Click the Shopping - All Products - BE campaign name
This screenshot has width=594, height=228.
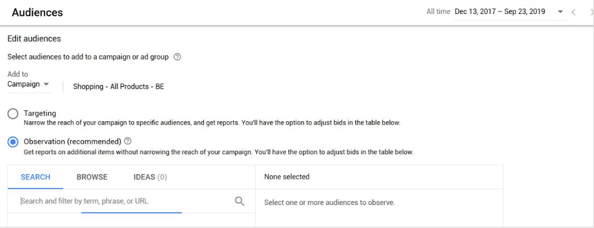click(x=119, y=87)
